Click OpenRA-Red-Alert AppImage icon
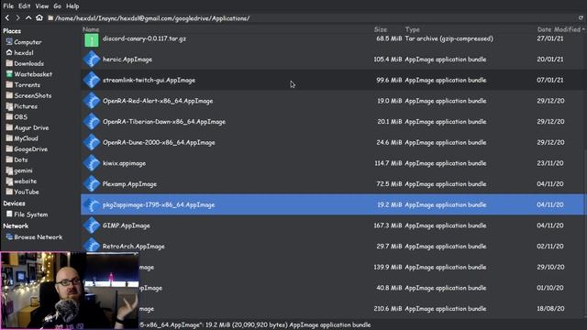The width and height of the screenshot is (587, 330). pyautogui.click(x=92, y=101)
